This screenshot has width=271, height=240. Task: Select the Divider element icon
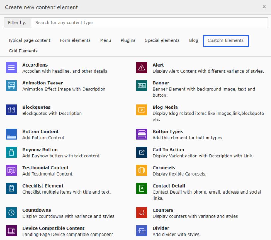coord(142,231)
